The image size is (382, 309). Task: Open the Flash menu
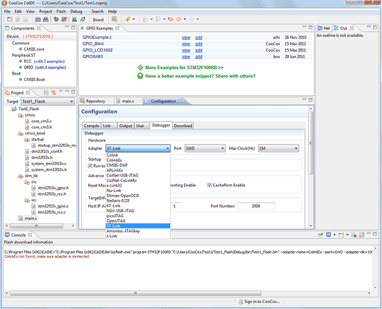click(61, 11)
